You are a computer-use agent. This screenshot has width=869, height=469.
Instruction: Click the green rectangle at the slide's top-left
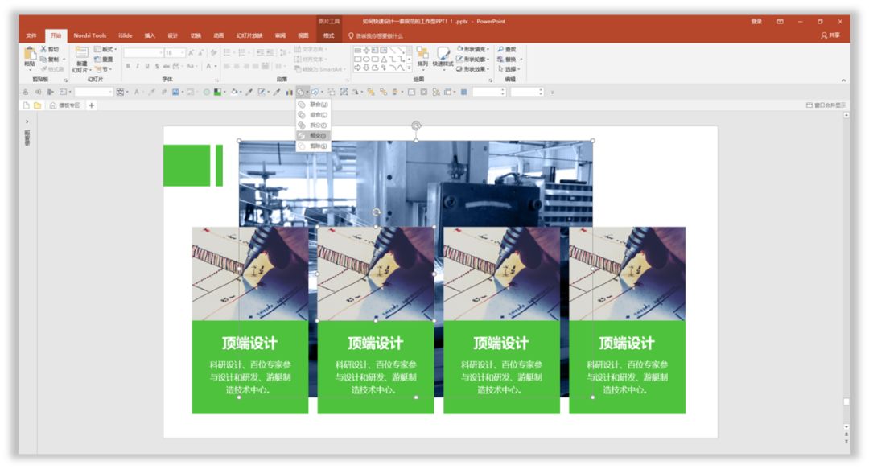tap(187, 165)
